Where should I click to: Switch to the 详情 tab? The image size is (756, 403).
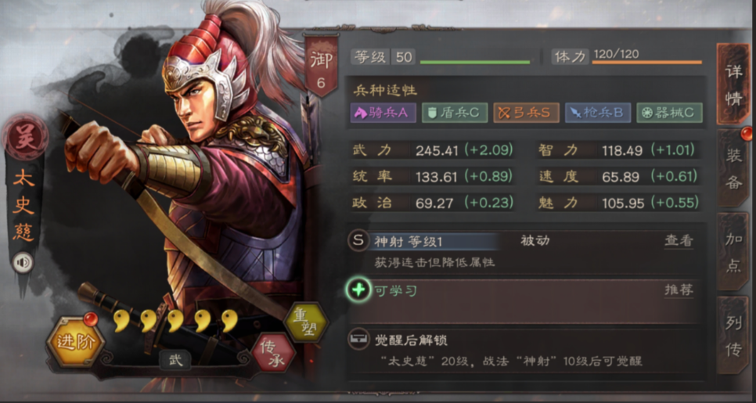click(x=733, y=85)
